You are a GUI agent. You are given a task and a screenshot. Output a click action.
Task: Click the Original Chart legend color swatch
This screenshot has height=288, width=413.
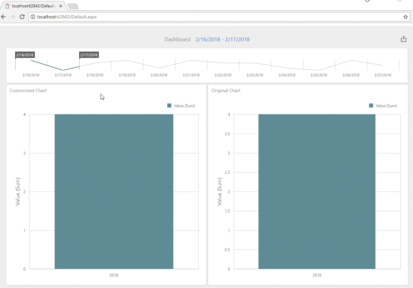(371, 105)
